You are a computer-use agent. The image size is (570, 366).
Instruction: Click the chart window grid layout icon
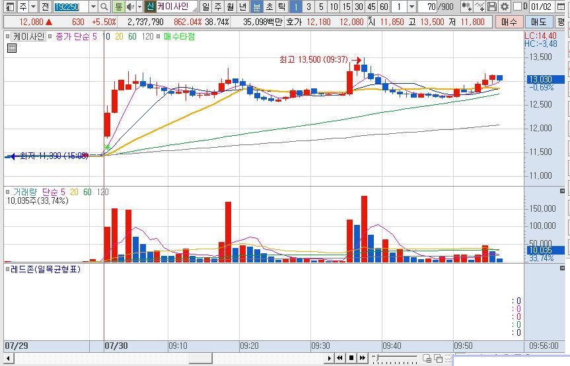[x=427, y=359]
